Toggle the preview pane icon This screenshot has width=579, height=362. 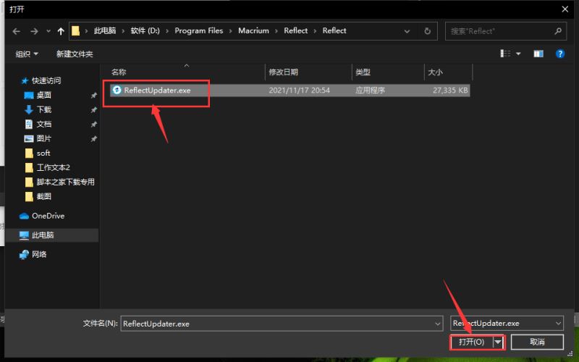[x=538, y=54]
